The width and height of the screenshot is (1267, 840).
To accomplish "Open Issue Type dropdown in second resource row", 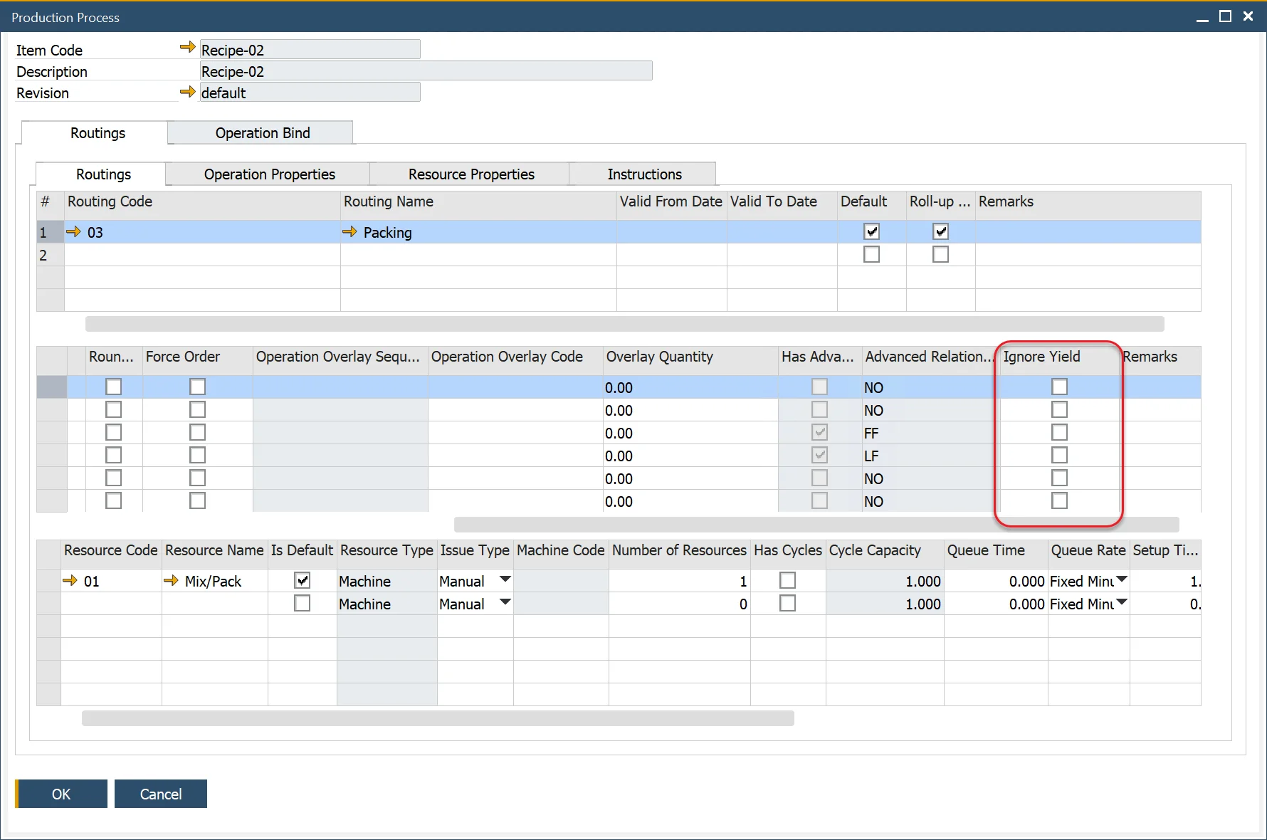I will point(505,602).
